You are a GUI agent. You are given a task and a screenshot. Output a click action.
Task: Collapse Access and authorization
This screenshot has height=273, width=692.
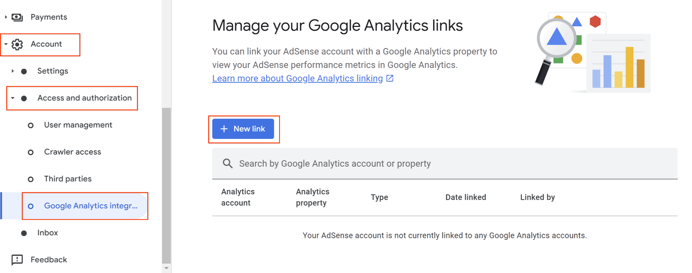[13, 98]
